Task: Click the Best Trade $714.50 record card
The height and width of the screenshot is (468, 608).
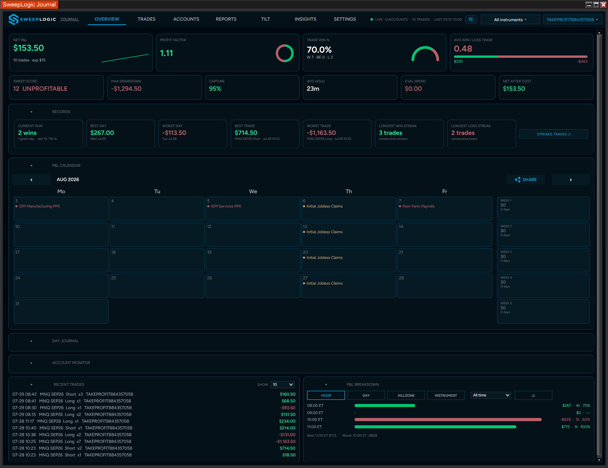Action: click(x=265, y=134)
